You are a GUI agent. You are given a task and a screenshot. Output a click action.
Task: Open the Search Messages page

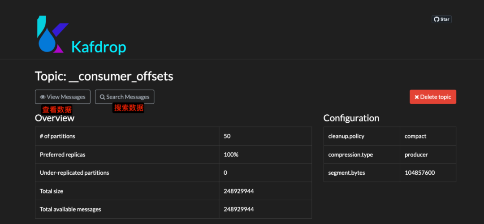point(125,97)
